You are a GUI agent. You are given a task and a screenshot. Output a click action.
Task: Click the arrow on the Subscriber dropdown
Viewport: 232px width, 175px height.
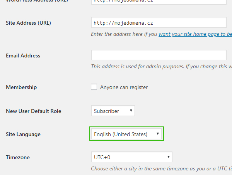(131, 111)
